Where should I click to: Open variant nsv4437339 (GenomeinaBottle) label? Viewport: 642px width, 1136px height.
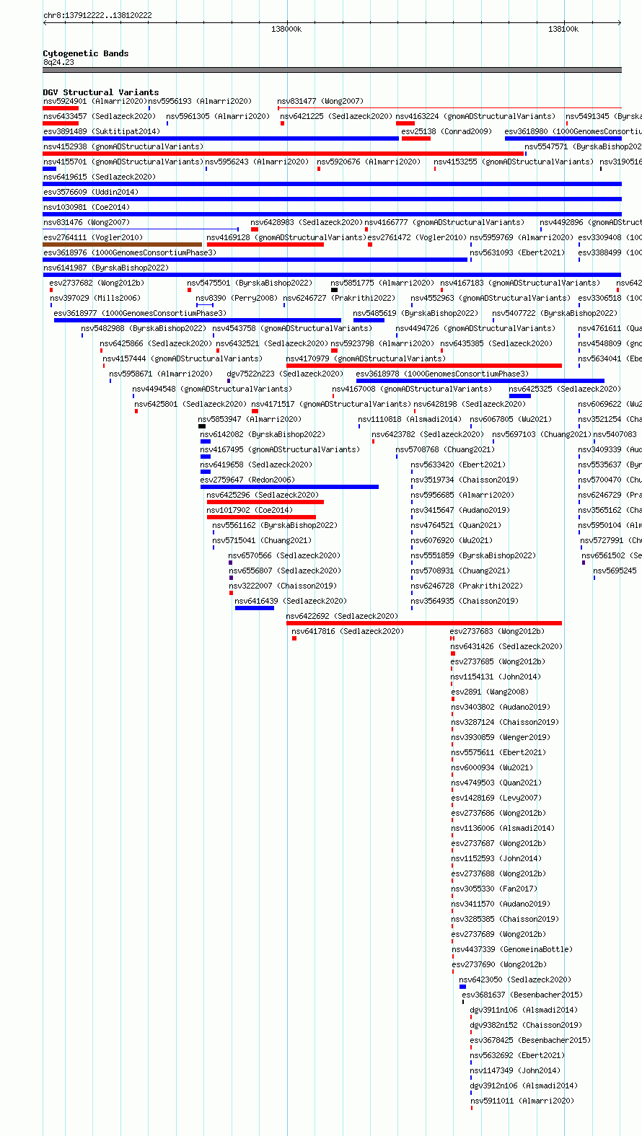click(512, 949)
